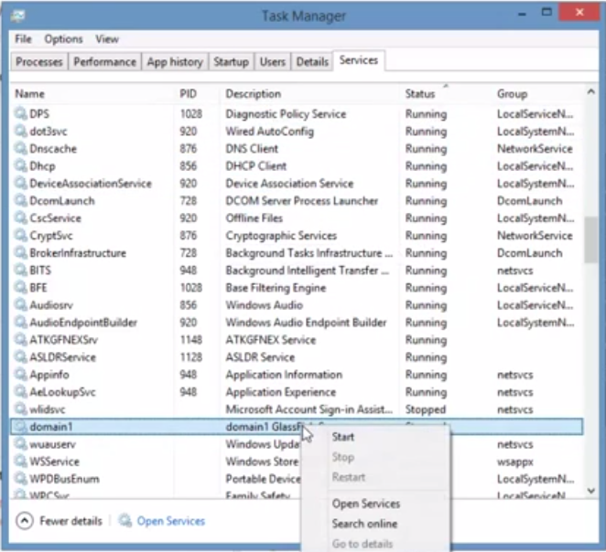Sort by the Status column header

tap(420, 94)
